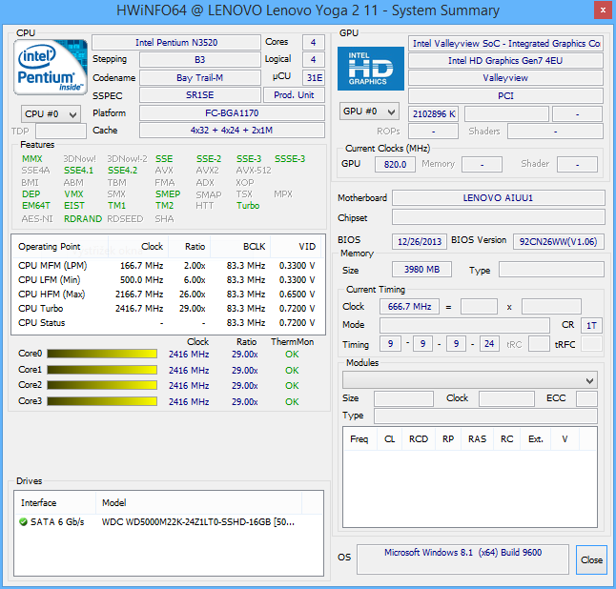Click the green SATA drive status icon
This screenshot has height=589, width=616.
23,522
